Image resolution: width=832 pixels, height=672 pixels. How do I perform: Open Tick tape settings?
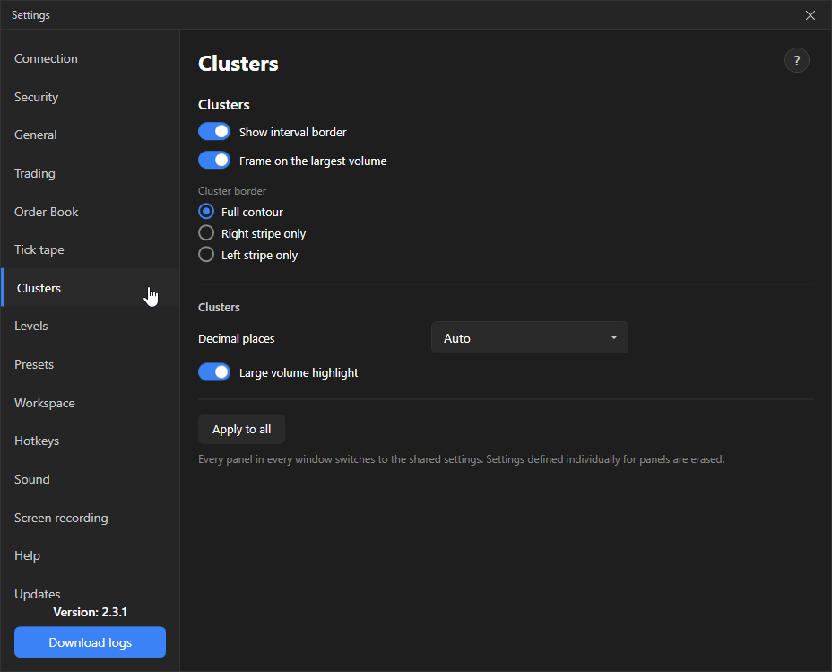(x=91, y=249)
